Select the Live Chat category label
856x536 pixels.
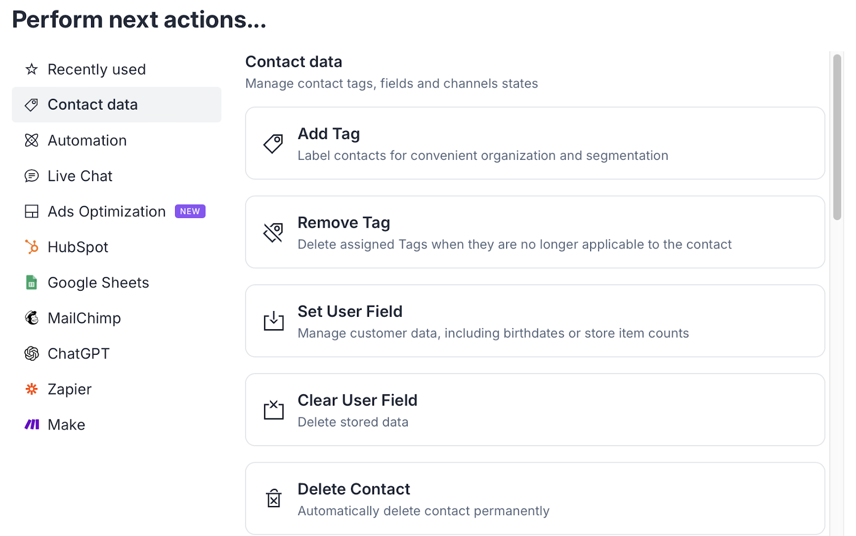pos(80,176)
